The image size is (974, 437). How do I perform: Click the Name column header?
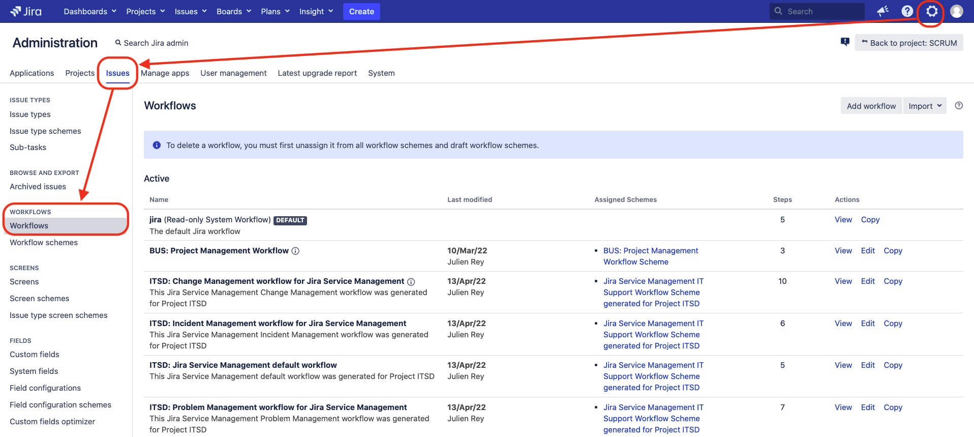[x=159, y=200]
